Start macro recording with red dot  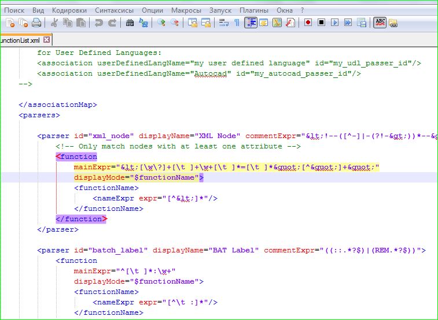click(x=308, y=23)
